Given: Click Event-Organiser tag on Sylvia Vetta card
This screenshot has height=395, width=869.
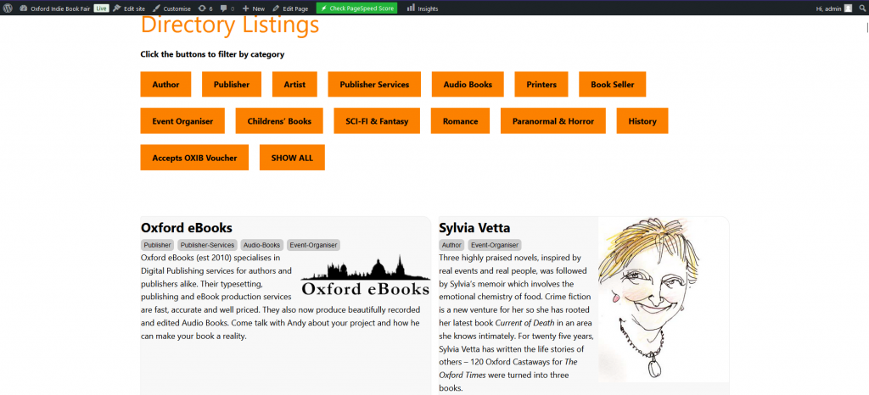Looking at the screenshot, I should coord(495,245).
